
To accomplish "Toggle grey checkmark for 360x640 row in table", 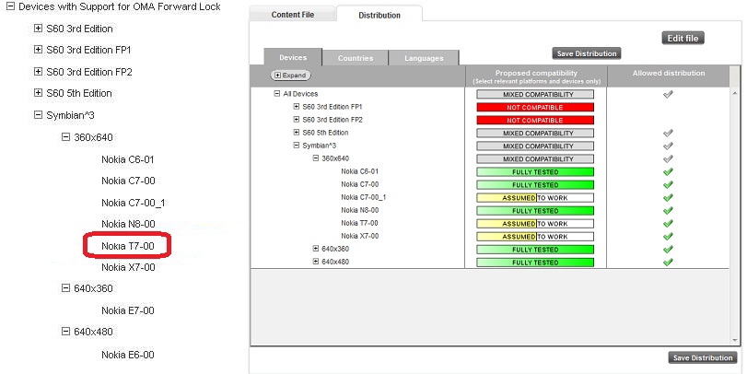I will 668,159.
